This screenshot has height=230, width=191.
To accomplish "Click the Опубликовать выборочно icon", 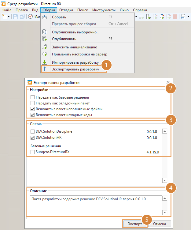I will tap(44, 32).
